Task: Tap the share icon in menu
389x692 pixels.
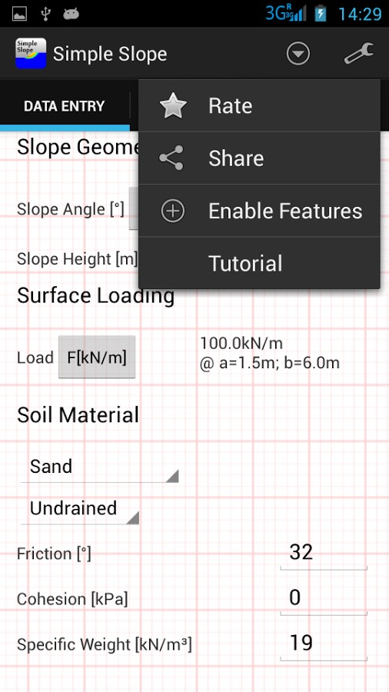Action: pos(171,158)
